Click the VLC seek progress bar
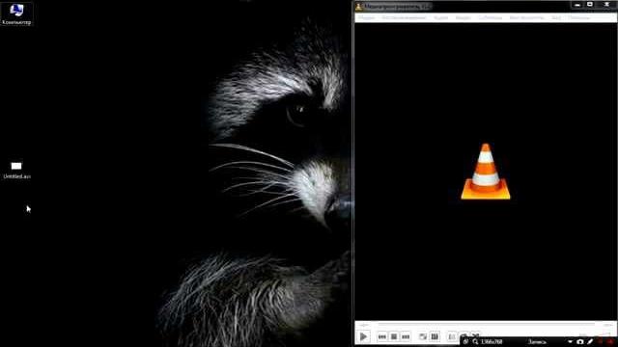Screen dimensions: 618x347 point(487,324)
